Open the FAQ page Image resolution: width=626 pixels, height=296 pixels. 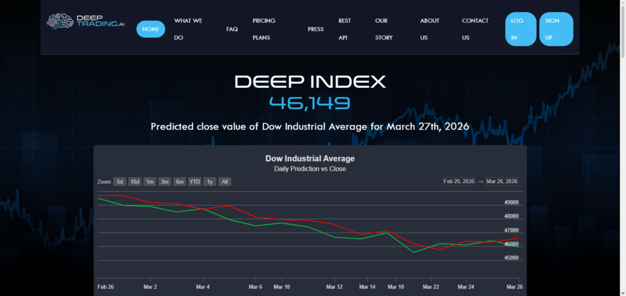[x=232, y=29]
